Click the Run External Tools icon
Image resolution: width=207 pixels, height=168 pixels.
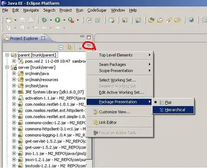[x=71, y=20]
